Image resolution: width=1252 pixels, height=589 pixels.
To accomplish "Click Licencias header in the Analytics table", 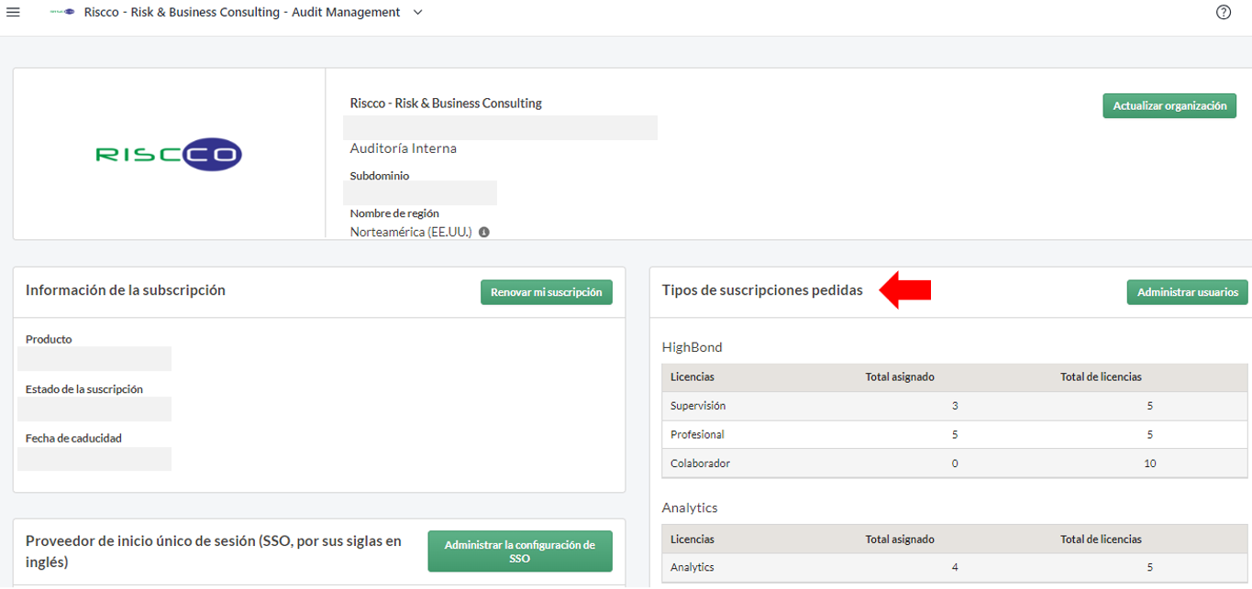I will click(692, 539).
